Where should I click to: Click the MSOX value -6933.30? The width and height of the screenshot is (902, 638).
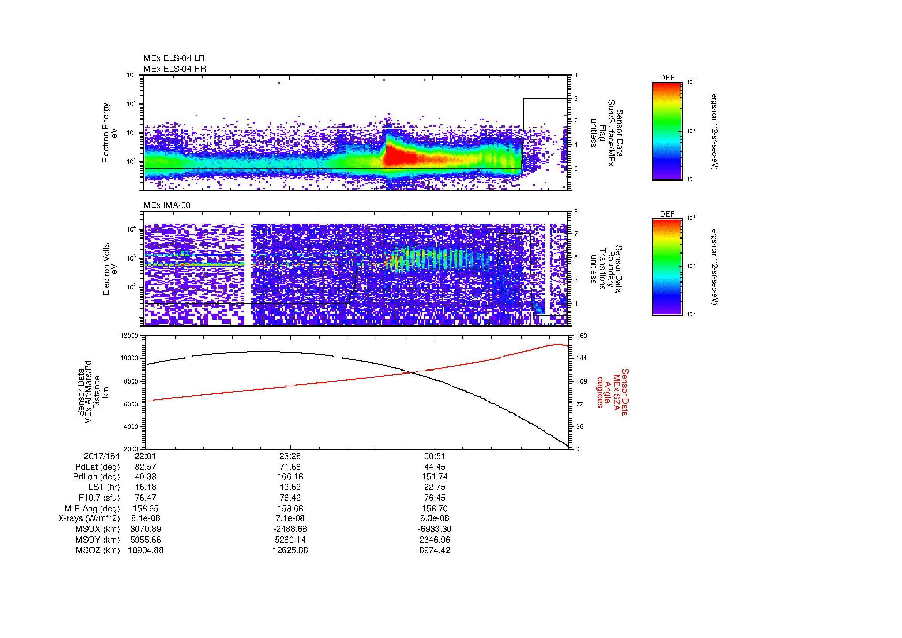(435, 529)
